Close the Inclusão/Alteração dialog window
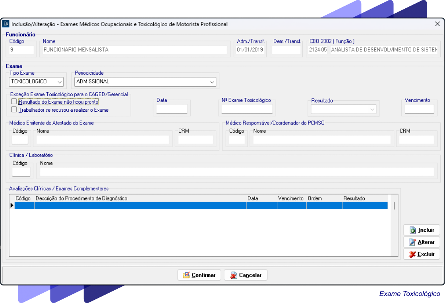 tap(437, 24)
